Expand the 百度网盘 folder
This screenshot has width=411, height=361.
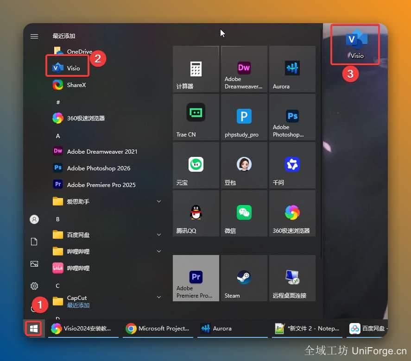(107, 235)
